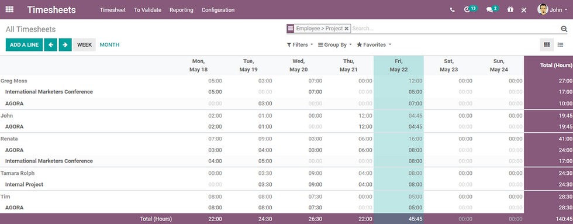Click the search magnifier icon

[564, 29]
